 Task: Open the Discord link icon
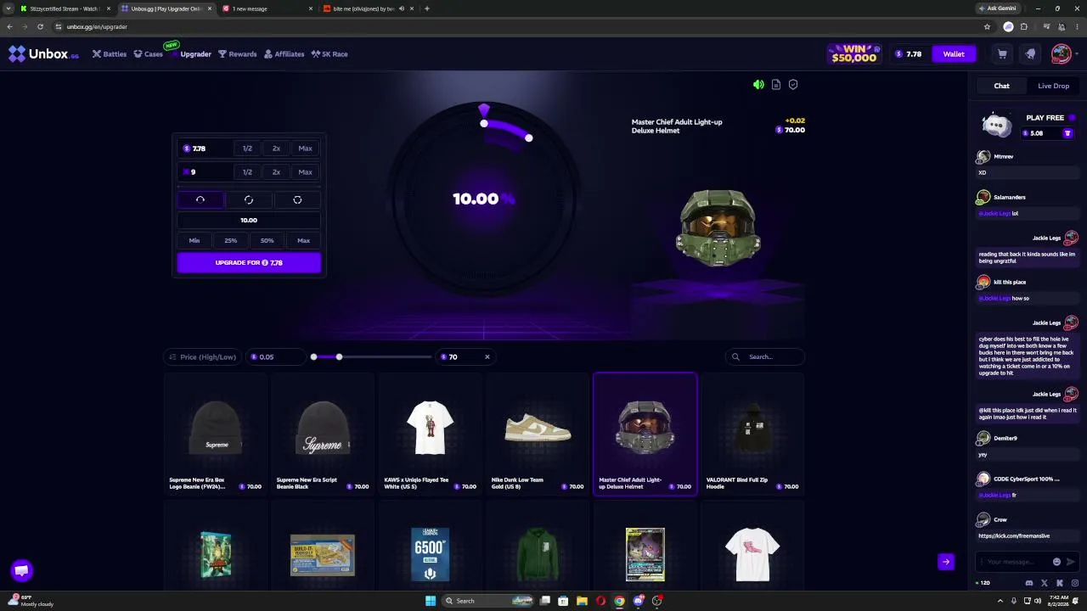pos(1029,583)
